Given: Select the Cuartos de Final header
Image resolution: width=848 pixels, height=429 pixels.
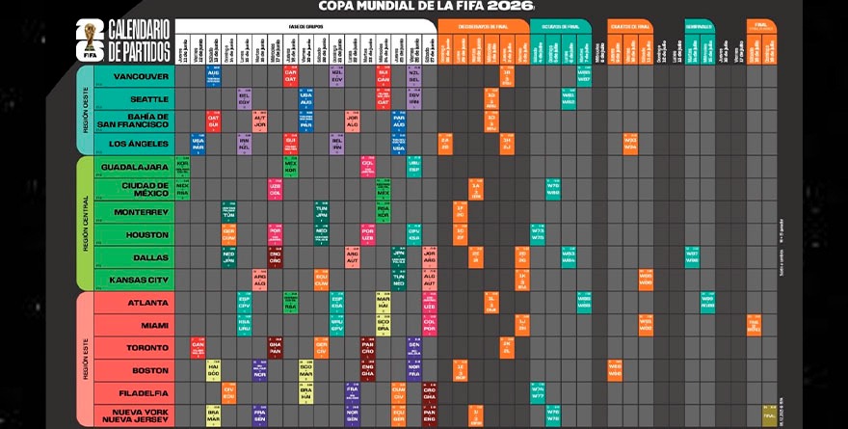Looking at the screenshot, I should [x=630, y=26].
